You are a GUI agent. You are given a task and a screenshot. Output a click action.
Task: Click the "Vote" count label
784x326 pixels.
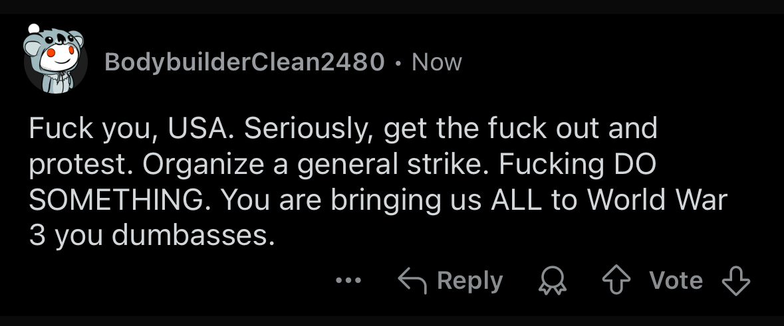676,281
